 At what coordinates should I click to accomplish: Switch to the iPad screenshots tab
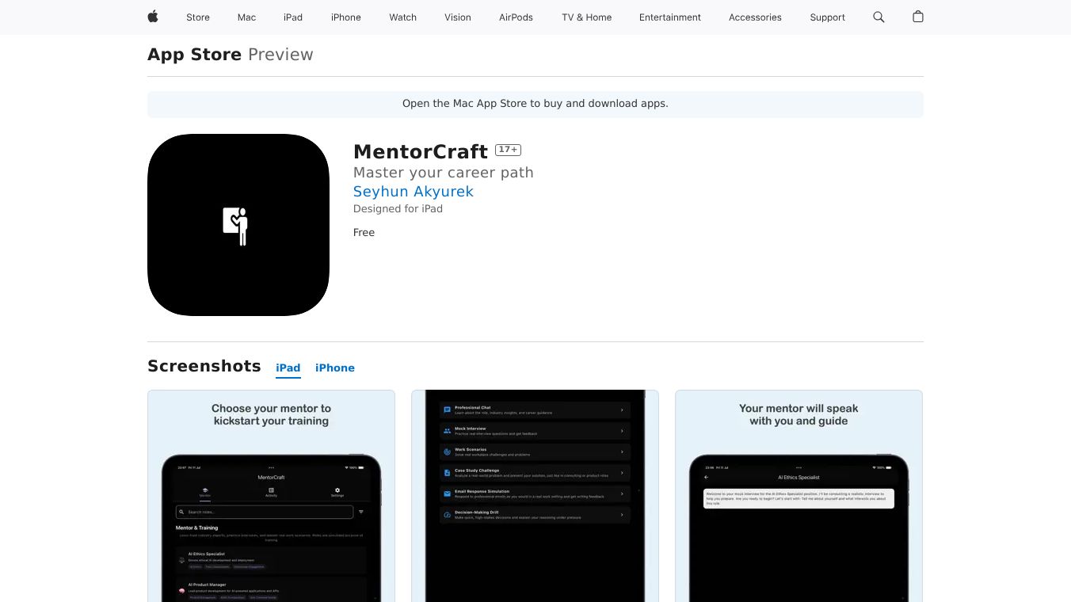(288, 368)
